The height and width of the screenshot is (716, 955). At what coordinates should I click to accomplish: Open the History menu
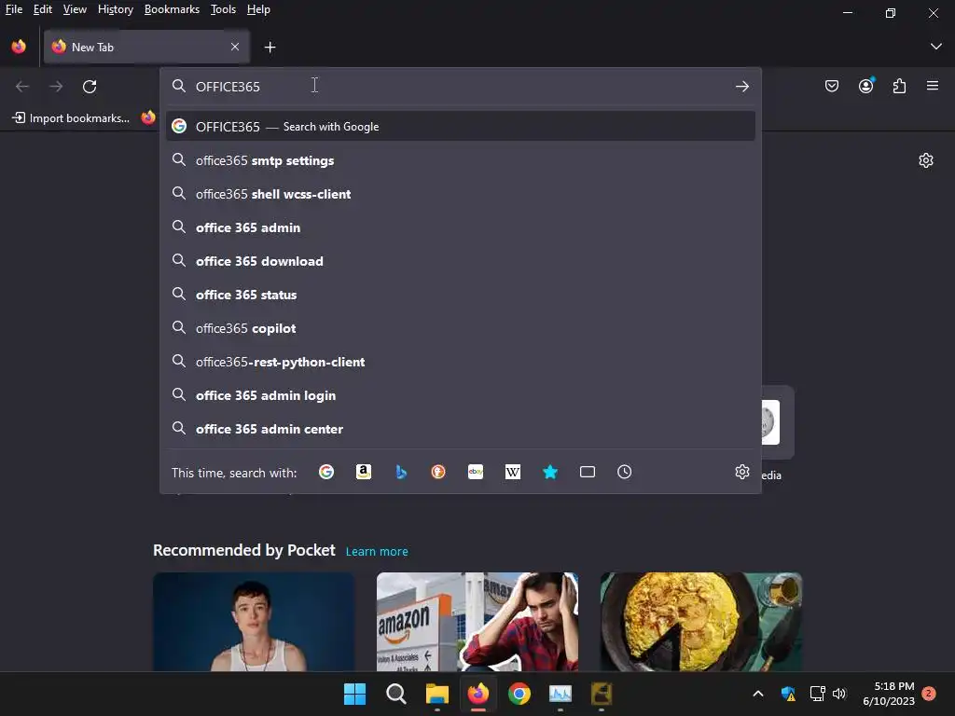pos(115,9)
